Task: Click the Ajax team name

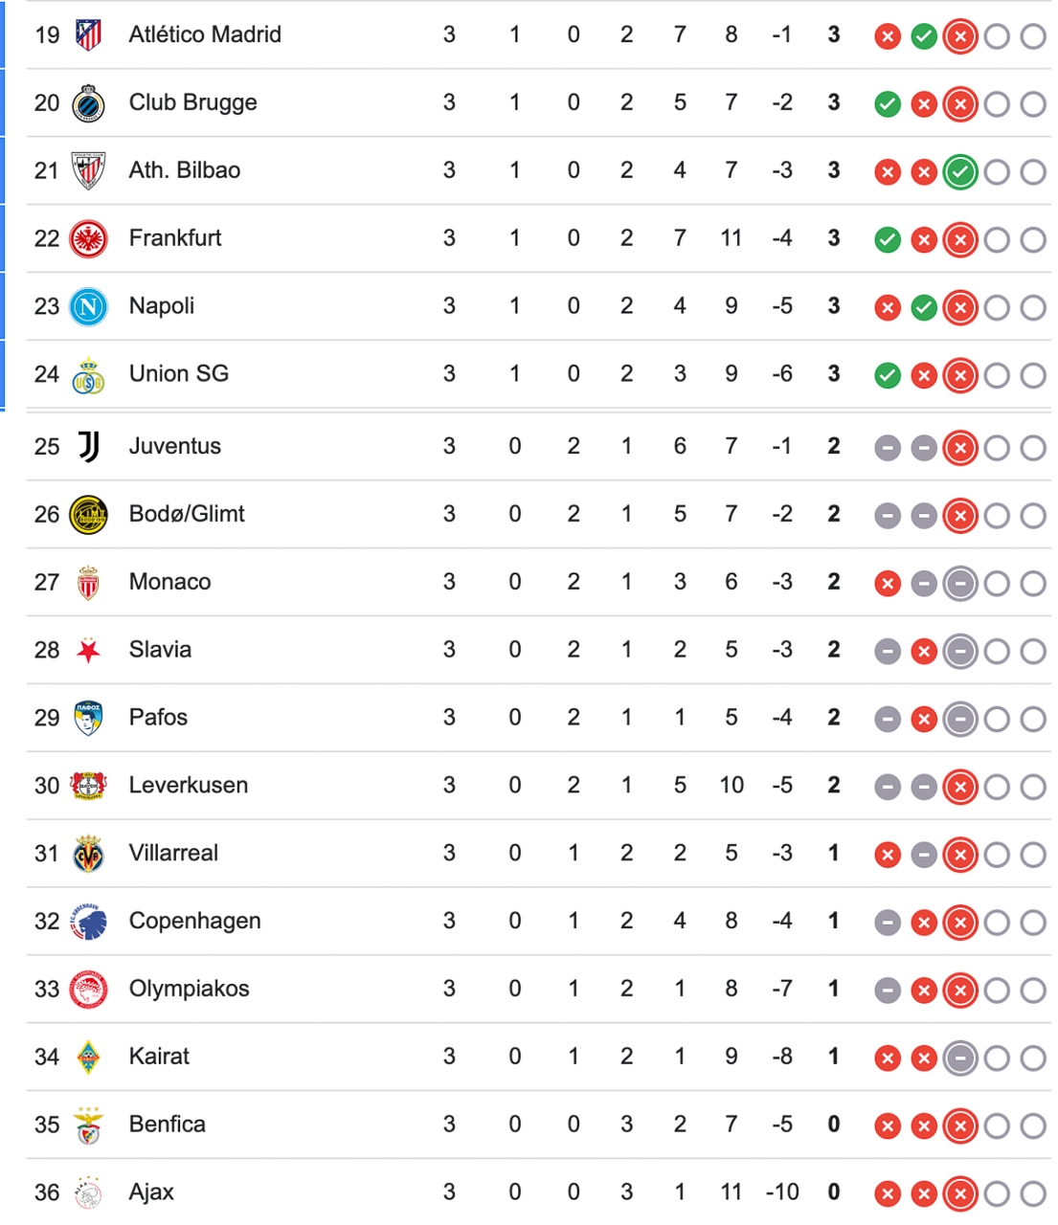Action: point(151,1192)
